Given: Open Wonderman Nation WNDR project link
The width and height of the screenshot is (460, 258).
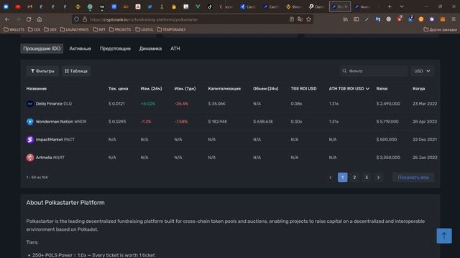Looking at the screenshot, I should (61, 121).
